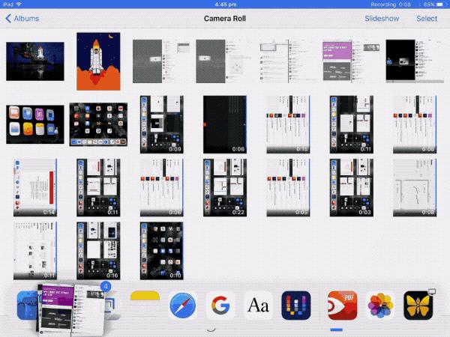
Task: Launch the Google app from the dock
Action: pos(220,306)
